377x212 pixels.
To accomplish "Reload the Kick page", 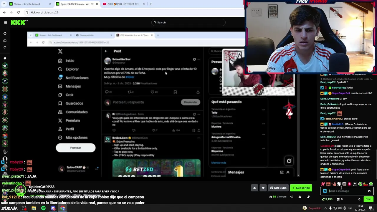I will 18,12.
